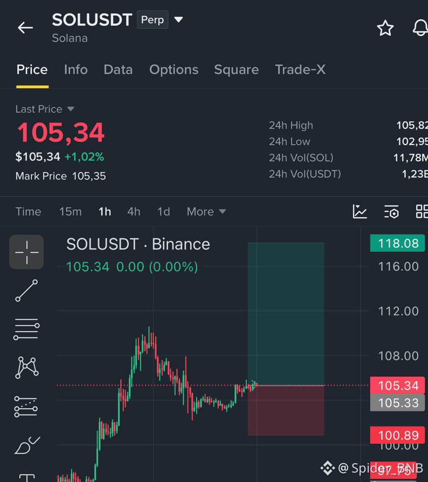Add SOLUSDT to favorites star
Image resolution: width=428 pixels, height=482 pixels.
point(385,28)
